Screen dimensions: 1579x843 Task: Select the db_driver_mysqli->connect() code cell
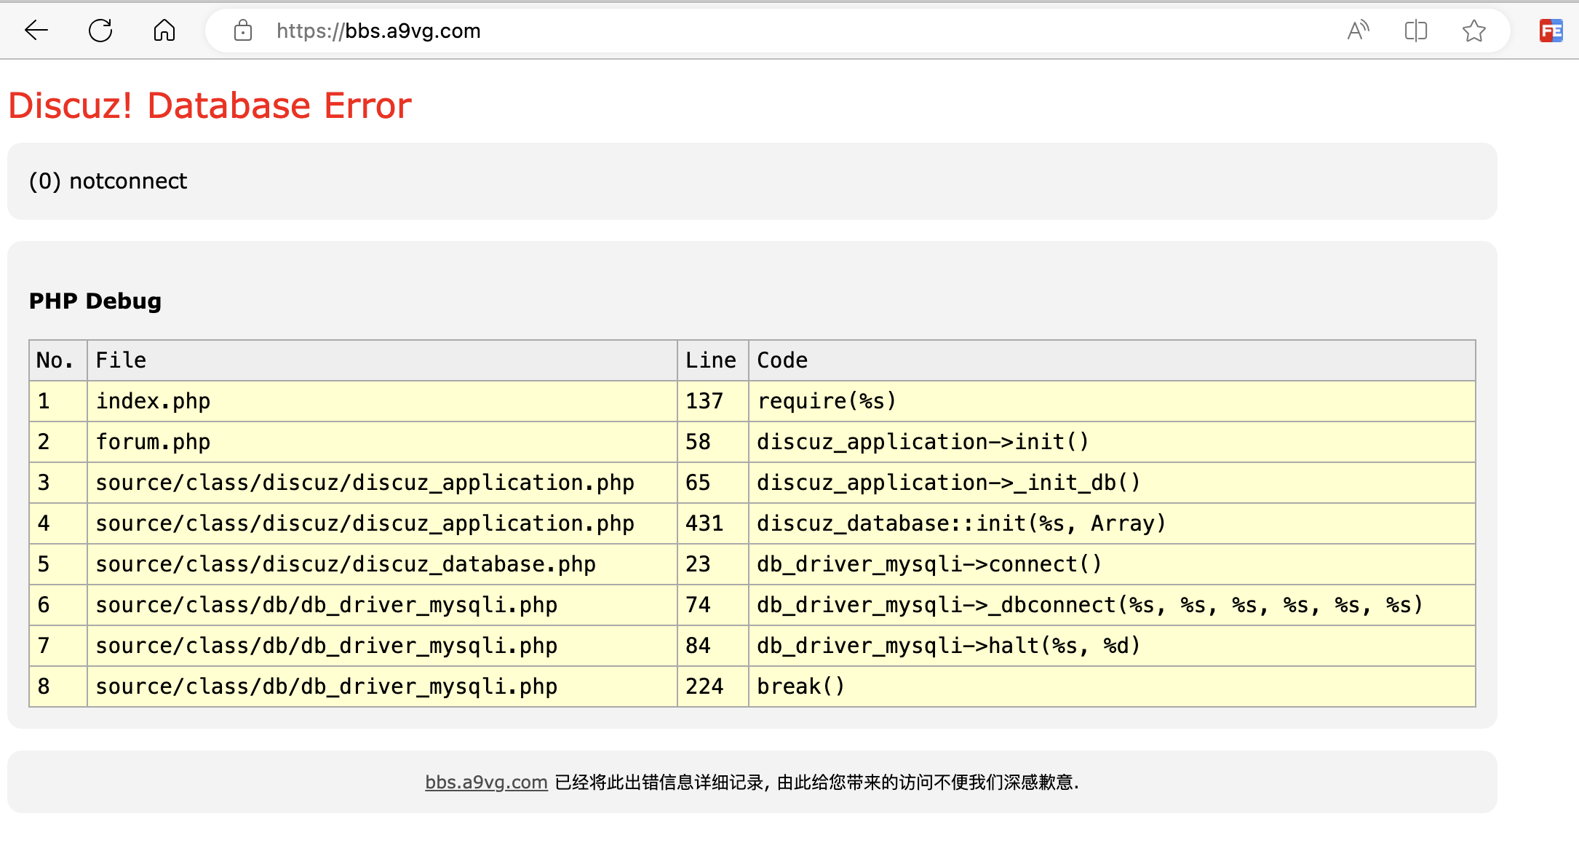coord(1112,564)
